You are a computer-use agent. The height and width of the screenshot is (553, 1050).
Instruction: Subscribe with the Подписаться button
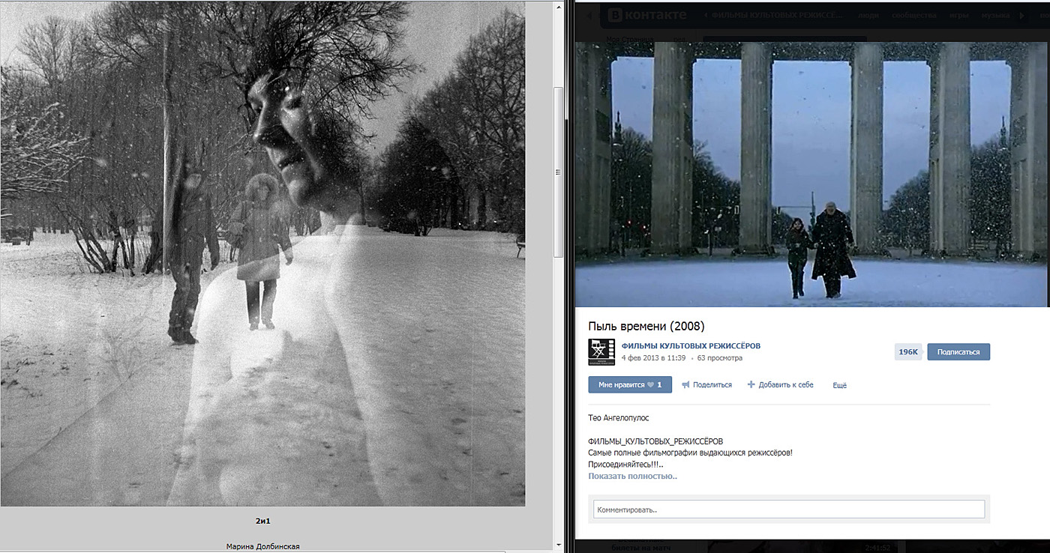pyautogui.click(x=958, y=352)
